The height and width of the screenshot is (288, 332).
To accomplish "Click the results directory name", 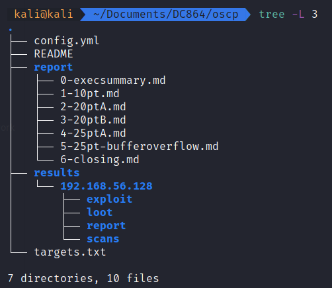I will tap(57, 173).
